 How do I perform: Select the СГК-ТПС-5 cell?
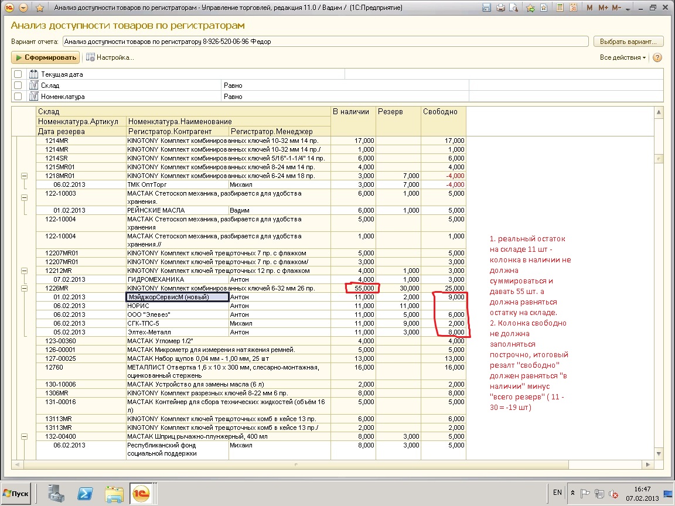click(178, 323)
